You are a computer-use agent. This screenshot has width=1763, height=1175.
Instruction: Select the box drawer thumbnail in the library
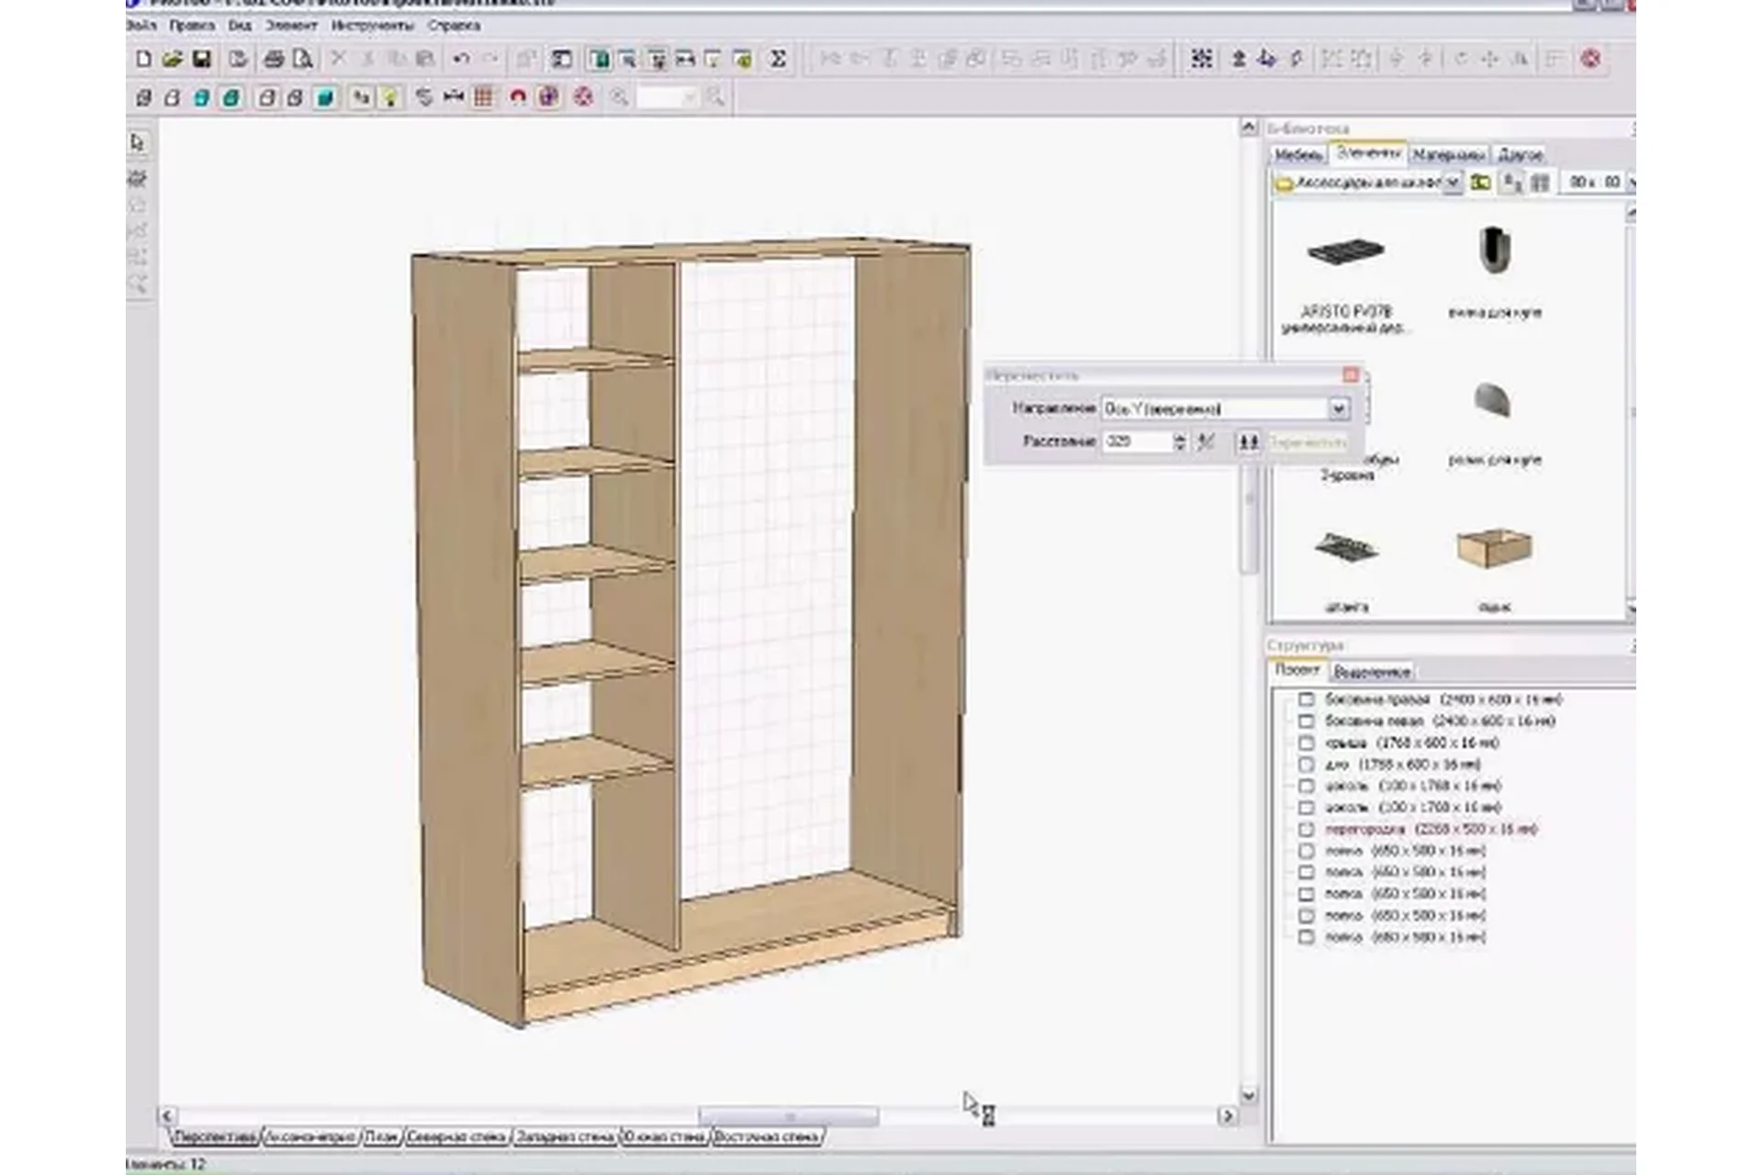click(1494, 549)
